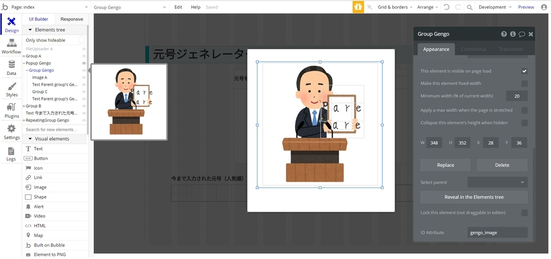
Task: Switch to the Responsive tab
Action: tap(72, 19)
